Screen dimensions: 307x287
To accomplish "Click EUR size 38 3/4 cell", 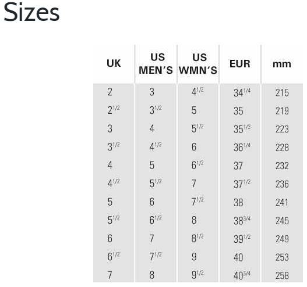I will click(x=242, y=221).
